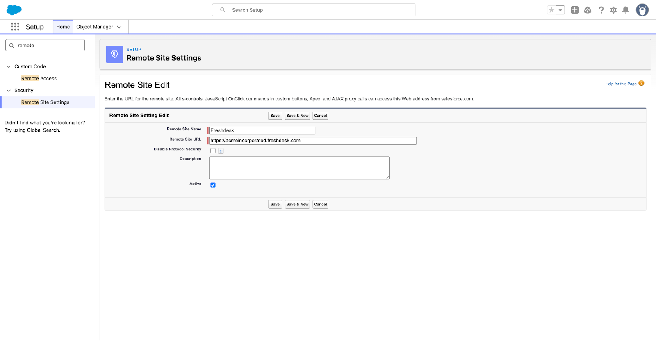The height and width of the screenshot is (346, 656).
Task: Switch to the Object Manager tab
Action: click(95, 27)
